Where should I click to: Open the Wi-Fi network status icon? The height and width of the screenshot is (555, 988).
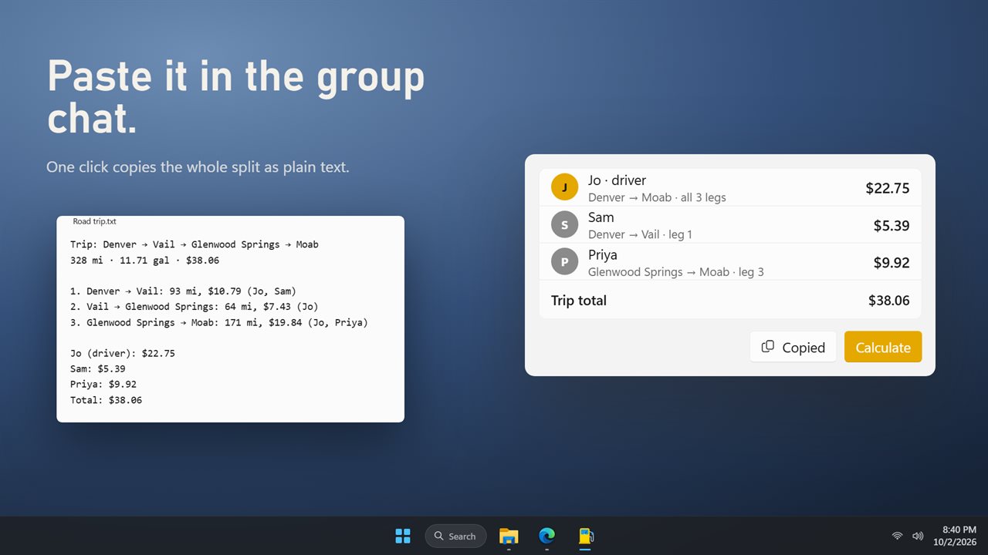[897, 536]
